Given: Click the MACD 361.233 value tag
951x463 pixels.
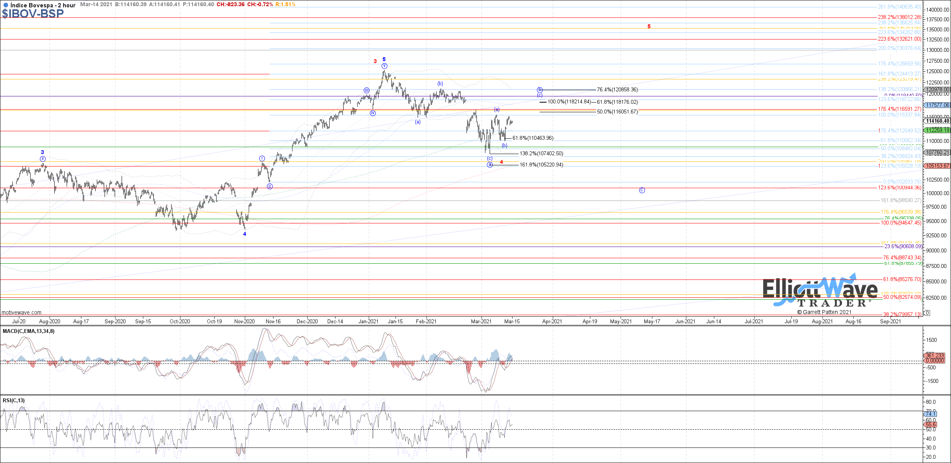Looking at the screenshot, I should pos(934,355).
